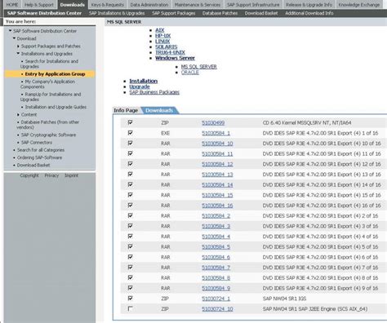This screenshot has width=387, height=323.
Task: Open the Upgrade link
Action: [140, 86]
